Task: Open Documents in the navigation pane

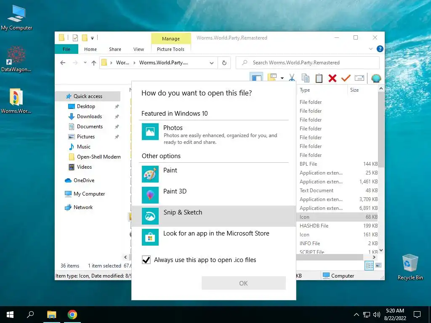Action: coord(90,127)
